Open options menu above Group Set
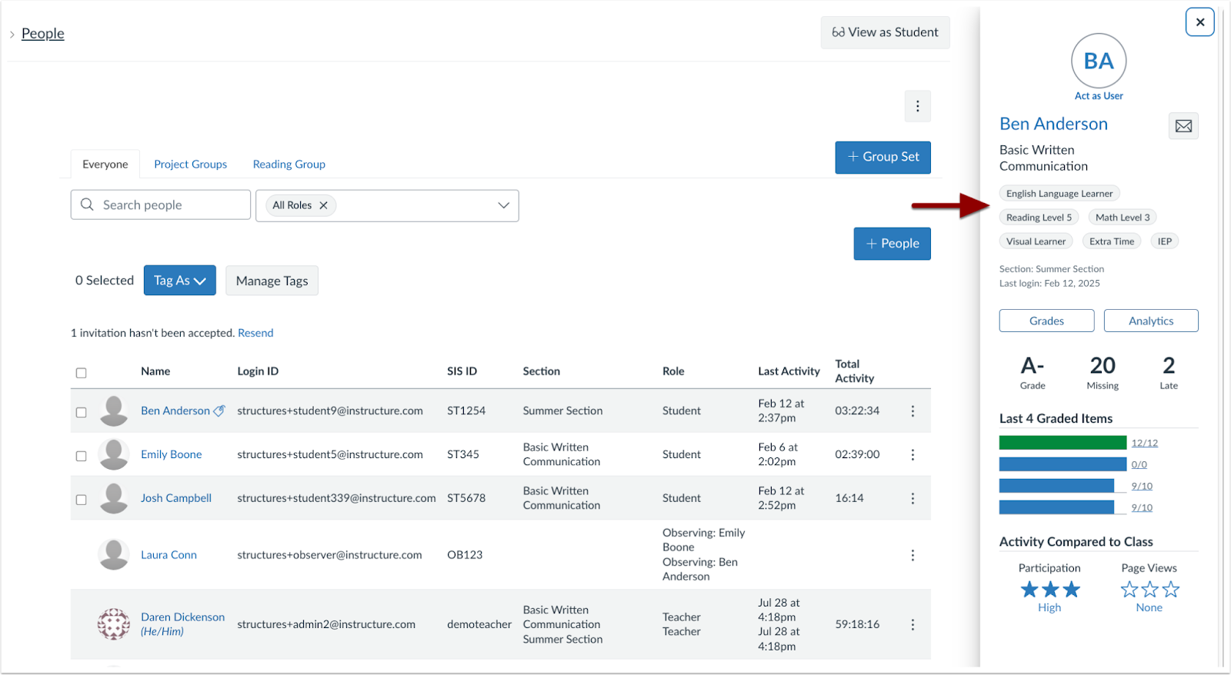Viewport: 1231px width, 675px height. pyautogui.click(x=917, y=106)
